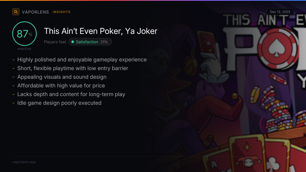Open the vaporlens.app footer link
This screenshot has width=306, height=172.
pyautogui.click(x=24, y=162)
